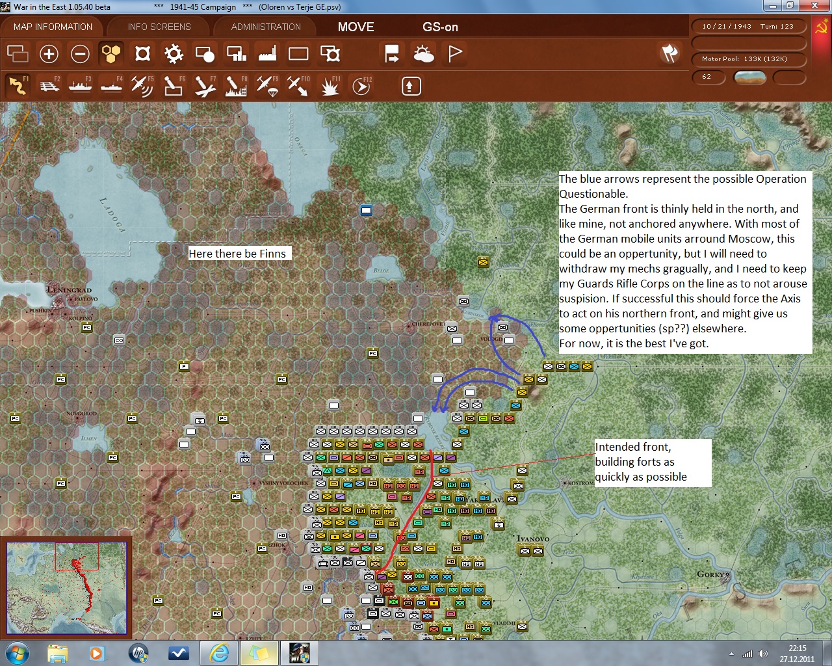Select the F10 air transfer mode
Screen dimensions: 832x666
point(298,86)
